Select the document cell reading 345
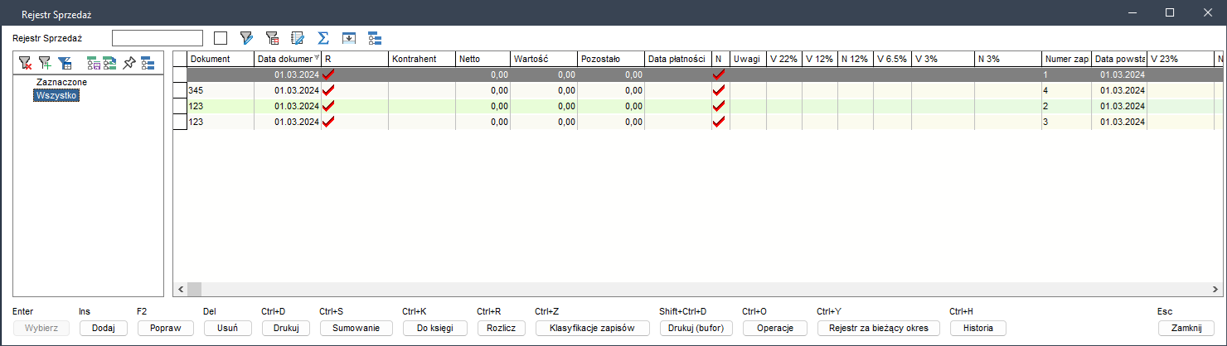Screen dimensions: 1227x346 [x=221, y=90]
